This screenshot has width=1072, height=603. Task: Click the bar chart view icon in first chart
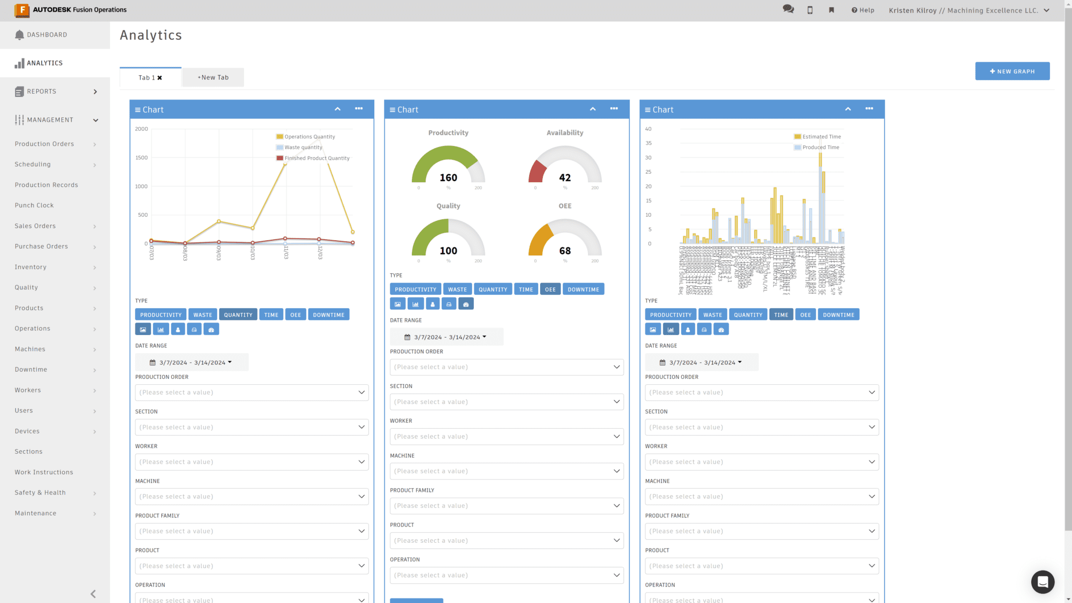160,329
